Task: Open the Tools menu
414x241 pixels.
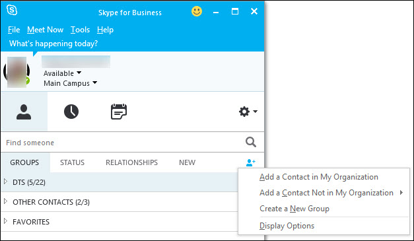Action: (80, 30)
